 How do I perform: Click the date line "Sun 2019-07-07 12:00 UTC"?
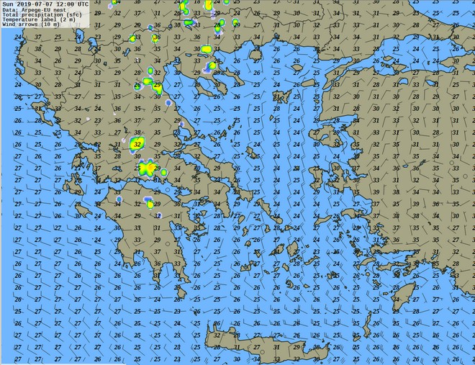pyautogui.click(x=45, y=4)
